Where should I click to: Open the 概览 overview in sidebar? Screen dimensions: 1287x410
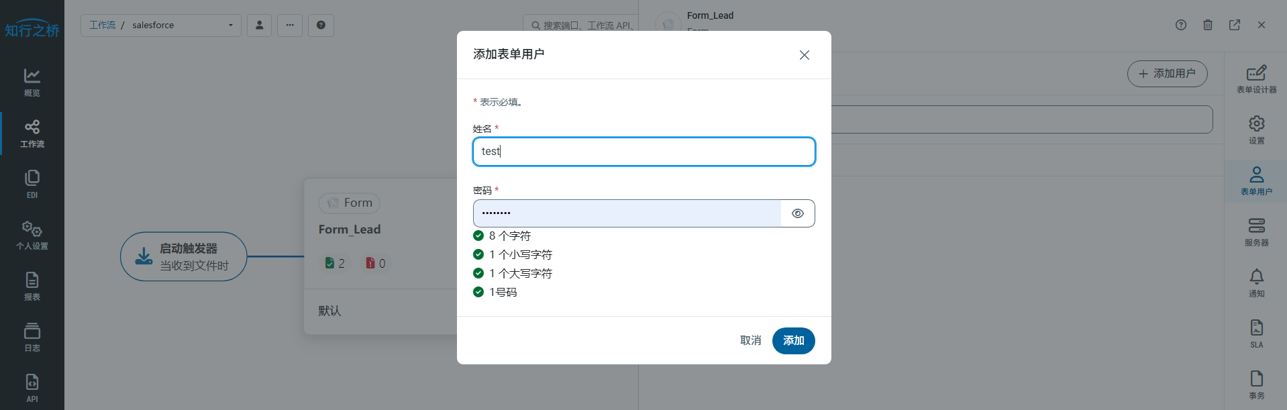pos(32,83)
